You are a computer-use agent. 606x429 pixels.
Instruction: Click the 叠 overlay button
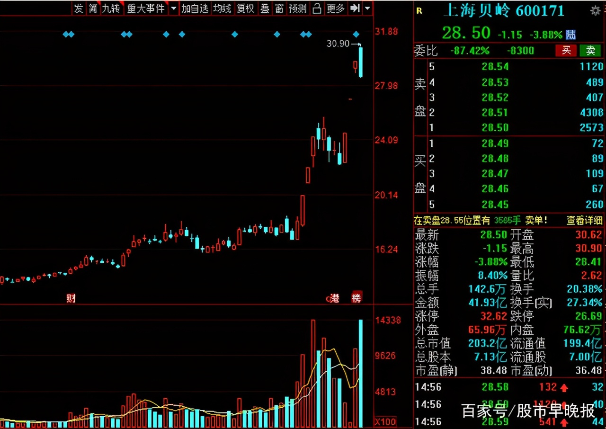pyautogui.click(x=265, y=9)
